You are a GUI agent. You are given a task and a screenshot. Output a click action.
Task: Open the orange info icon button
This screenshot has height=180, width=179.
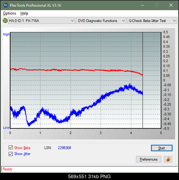168,160
